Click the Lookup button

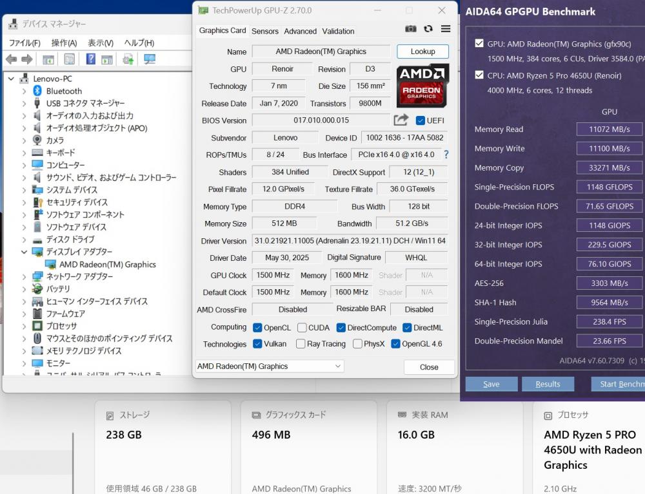(x=423, y=52)
